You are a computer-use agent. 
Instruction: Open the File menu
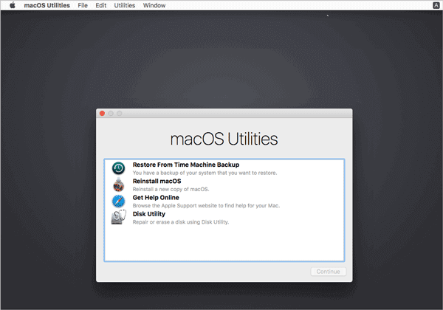pyautogui.click(x=83, y=5)
